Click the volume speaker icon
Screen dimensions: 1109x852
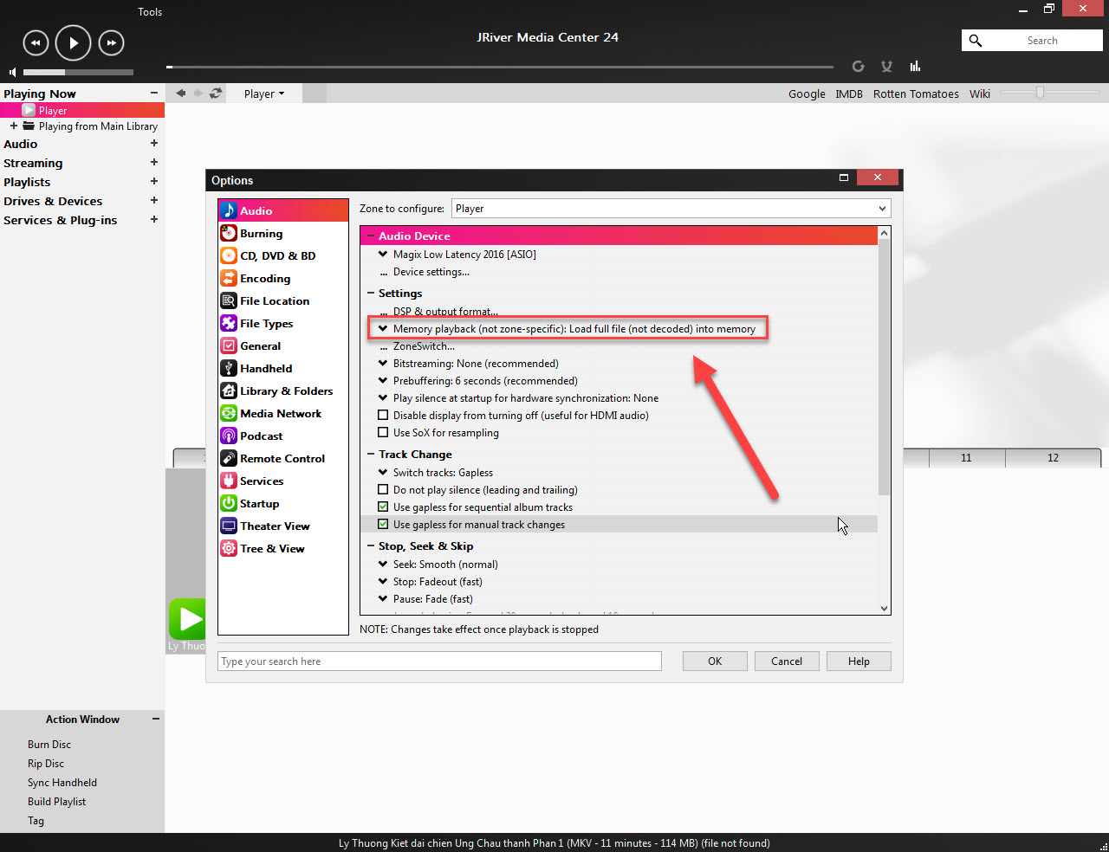(12, 72)
